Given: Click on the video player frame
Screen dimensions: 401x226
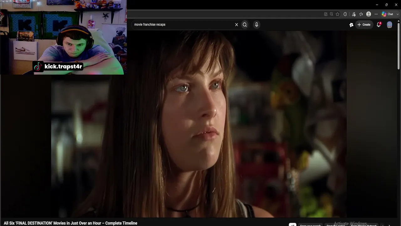Looking at the screenshot, I should coord(199,124).
